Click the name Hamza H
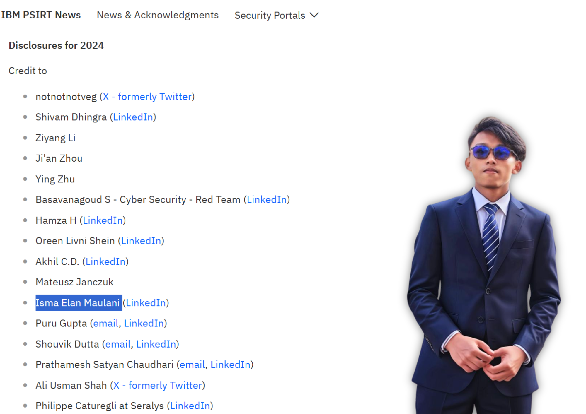Image resolution: width=586 pixels, height=414 pixels. (x=56, y=220)
